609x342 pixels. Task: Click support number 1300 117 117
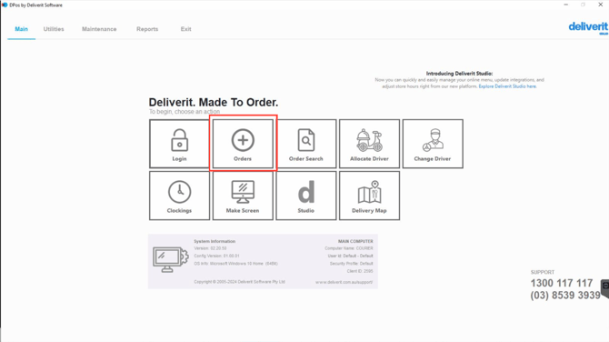coord(562,283)
